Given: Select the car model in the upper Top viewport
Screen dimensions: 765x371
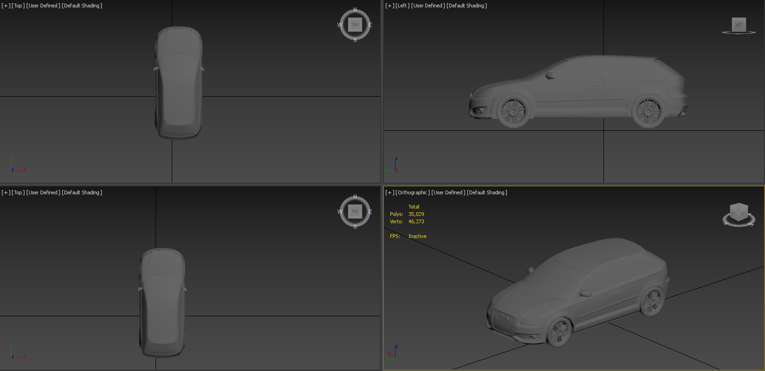Looking at the screenshot, I should pyautogui.click(x=179, y=83).
